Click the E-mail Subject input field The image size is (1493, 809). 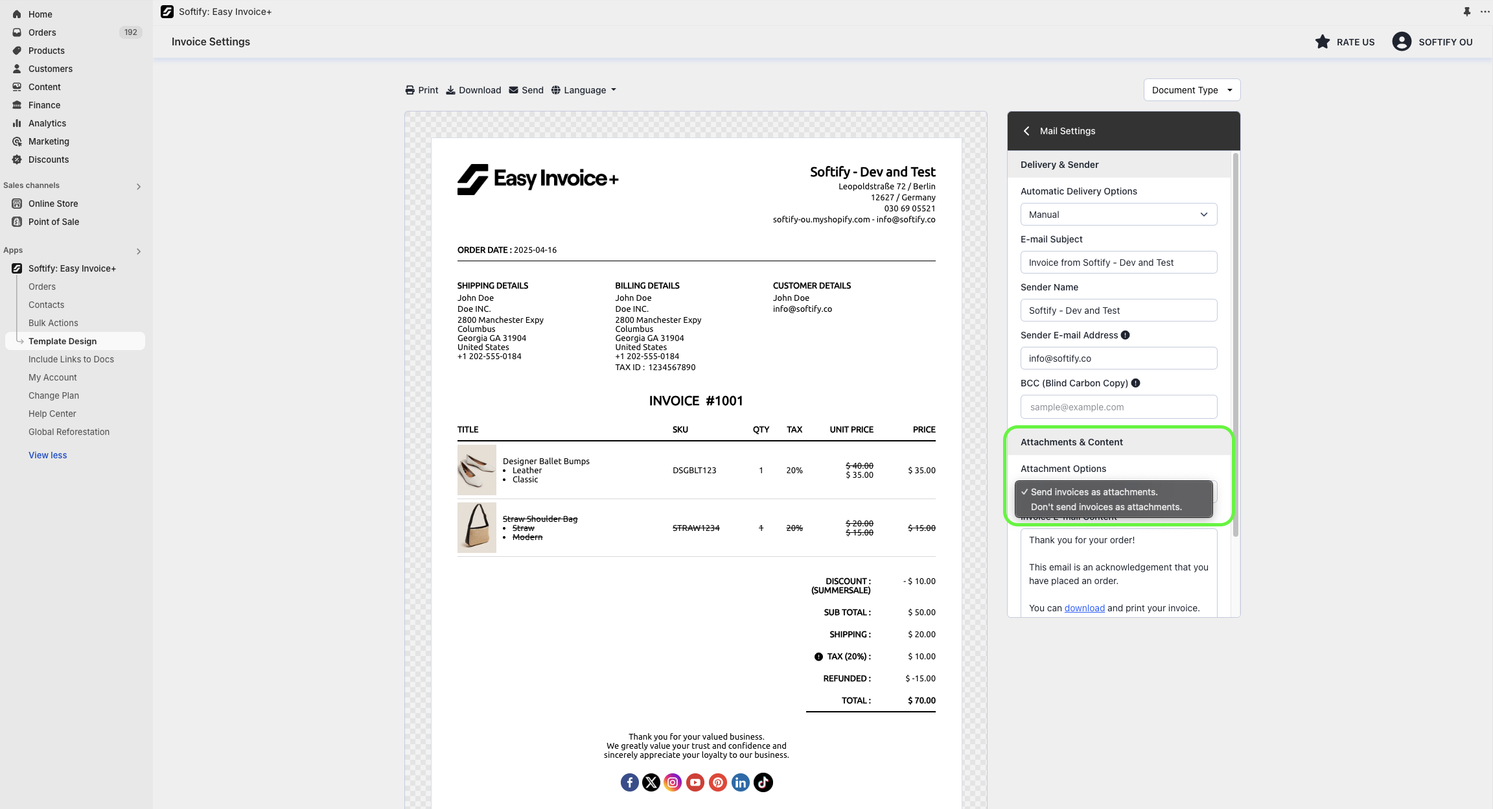pos(1118,263)
